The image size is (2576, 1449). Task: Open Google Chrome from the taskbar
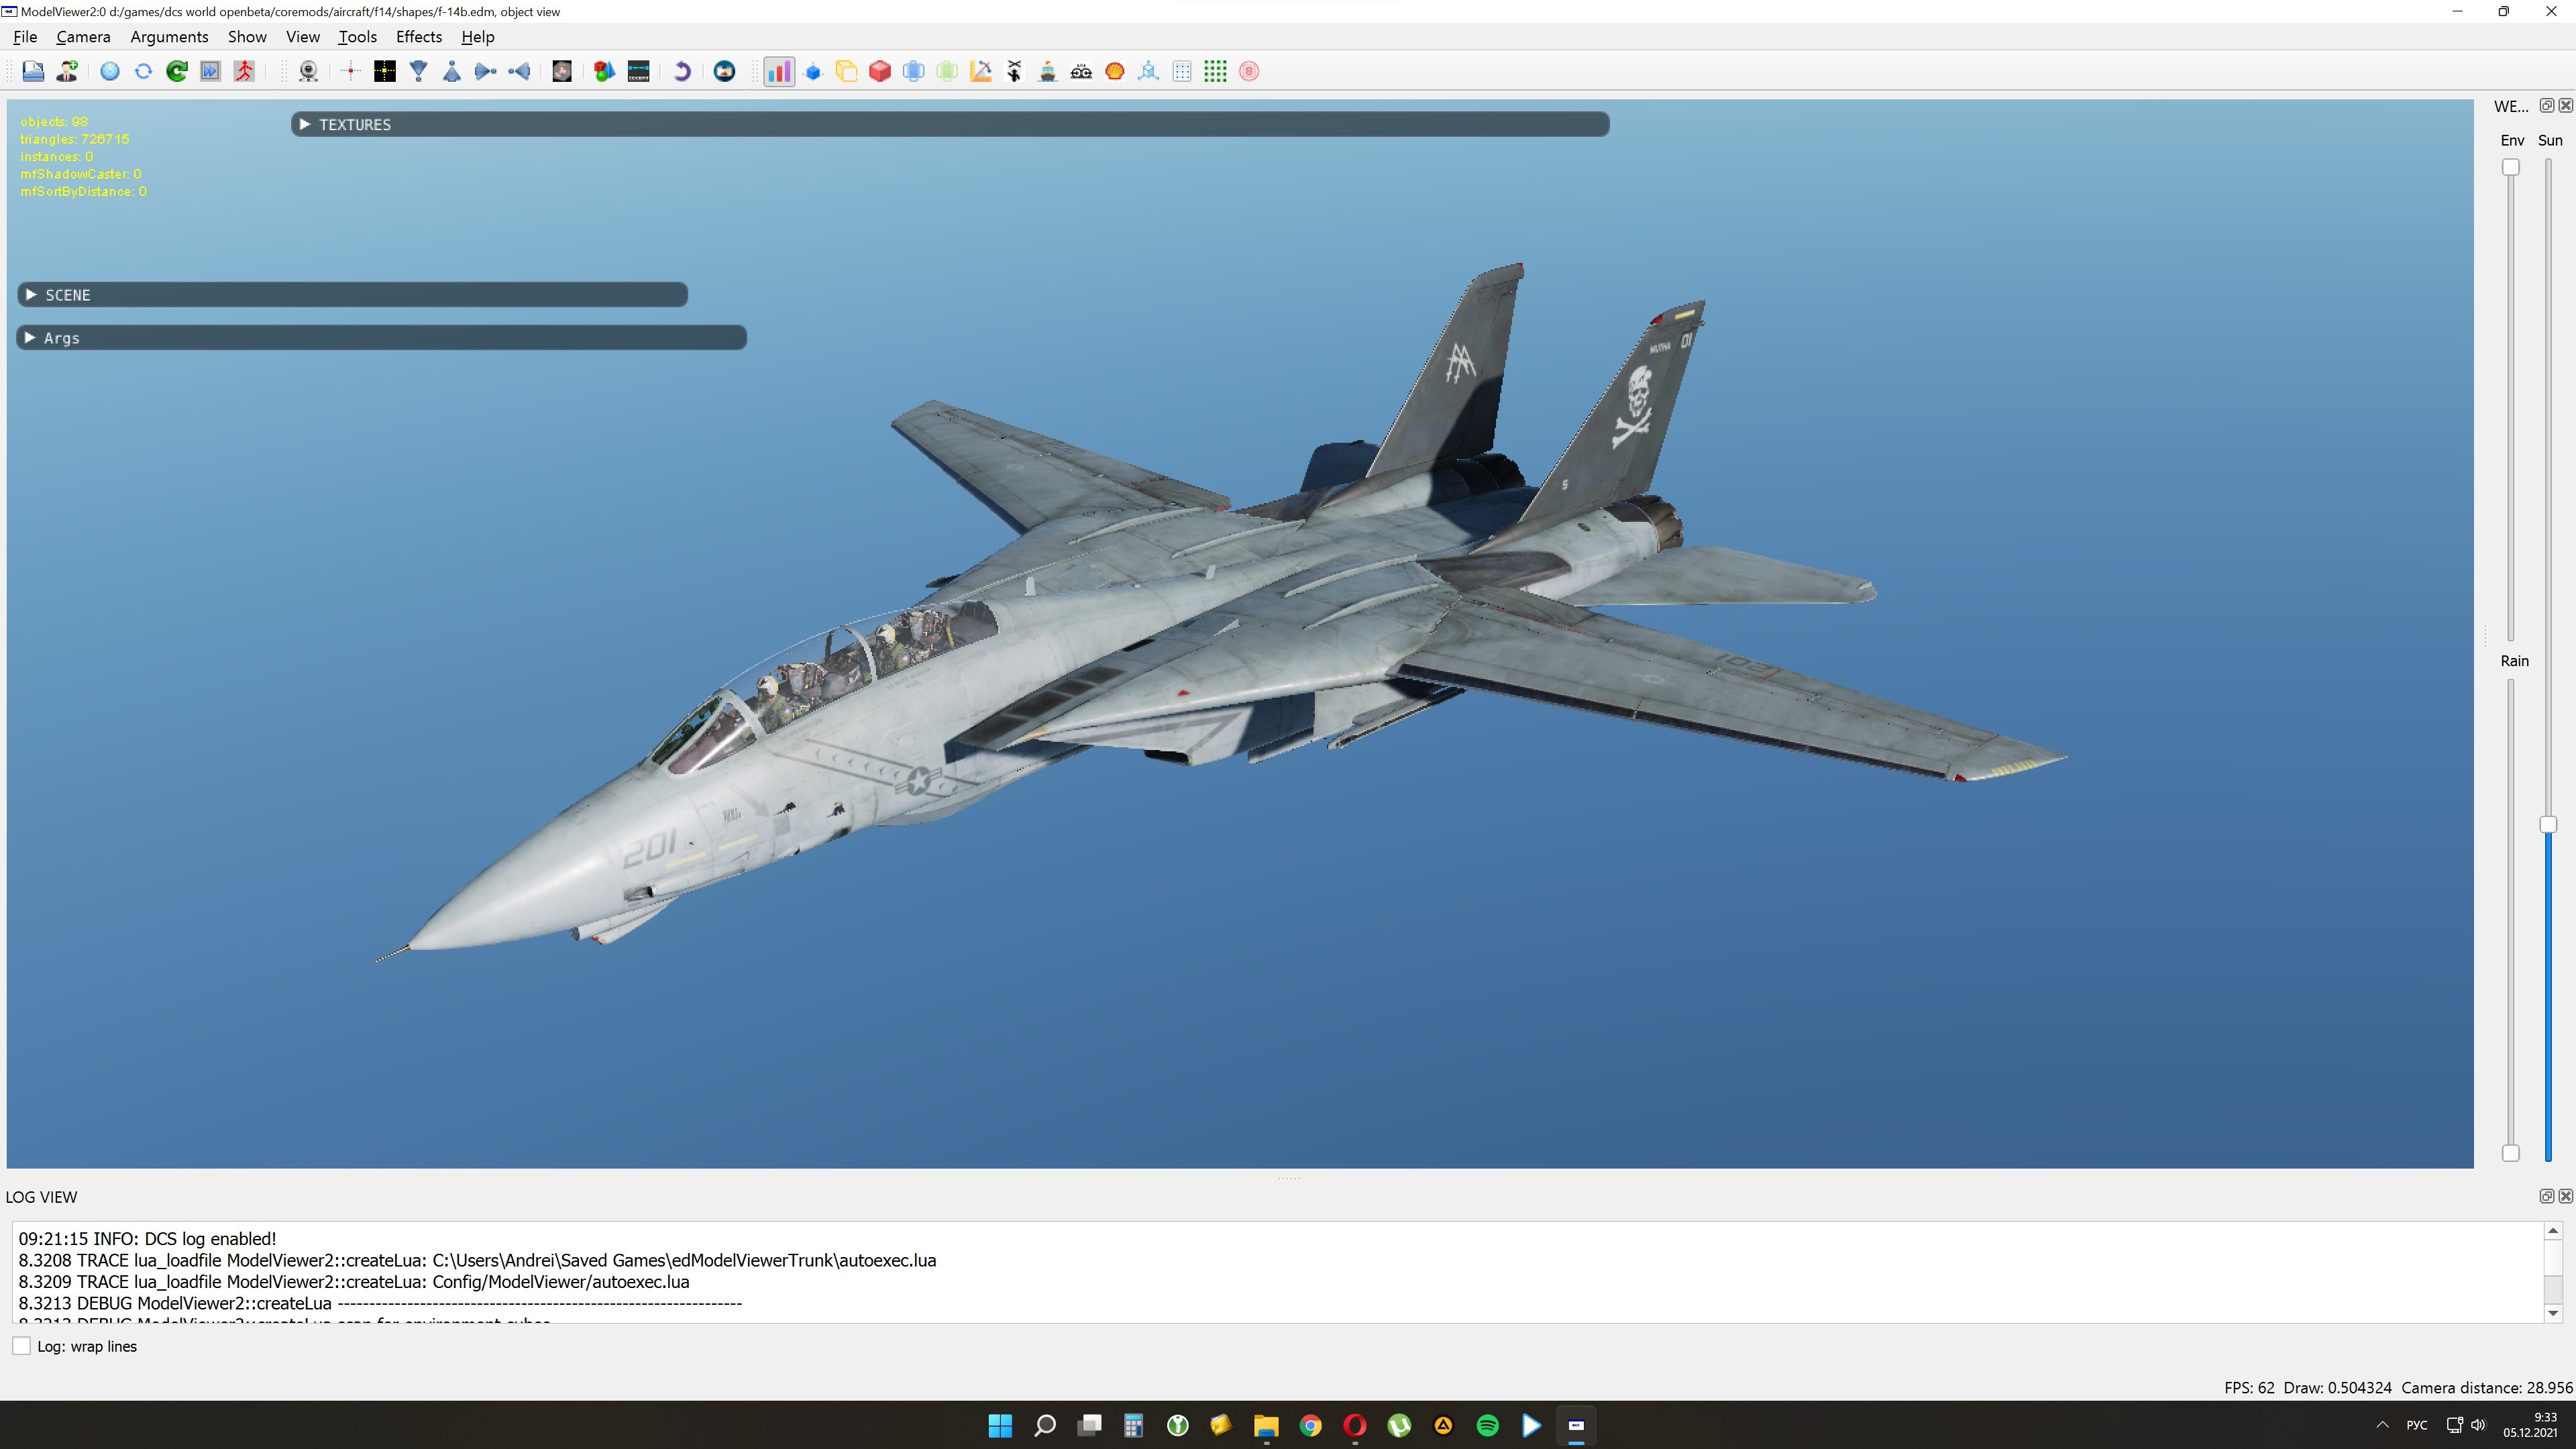[1310, 1425]
